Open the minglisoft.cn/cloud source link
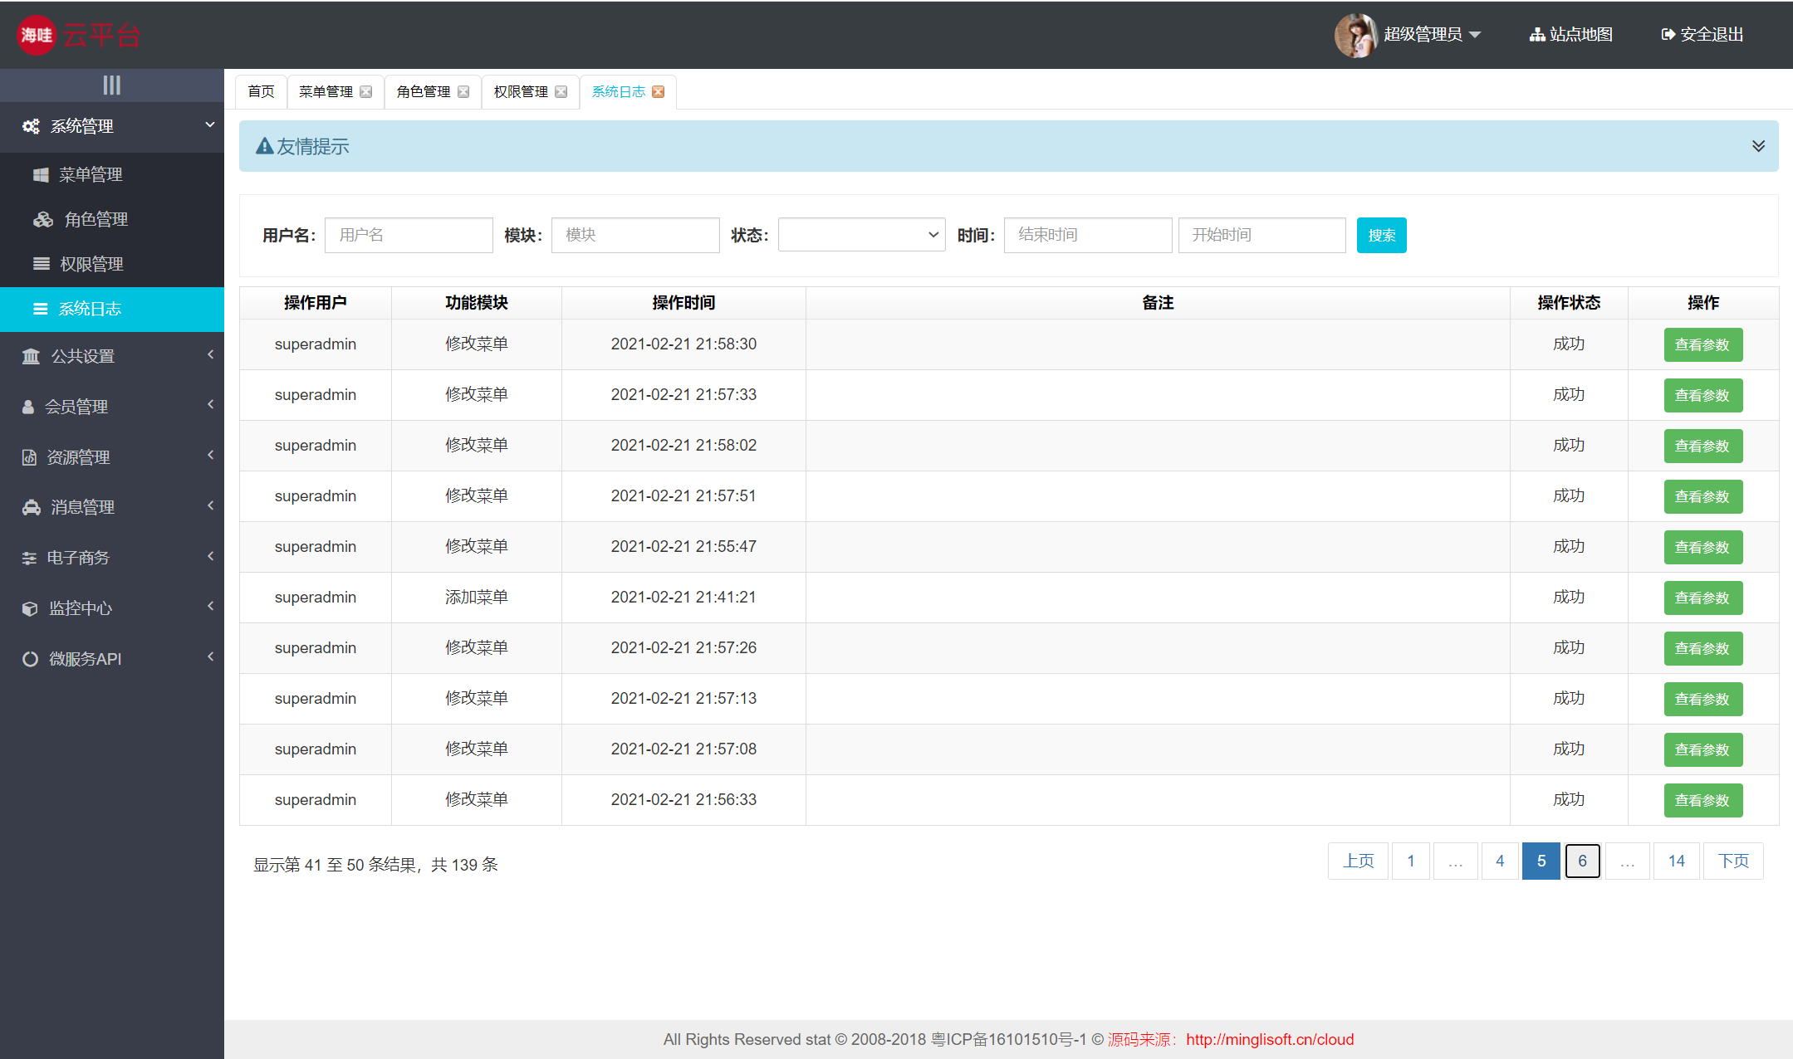The image size is (1793, 1059). tap(1269, 1039)
